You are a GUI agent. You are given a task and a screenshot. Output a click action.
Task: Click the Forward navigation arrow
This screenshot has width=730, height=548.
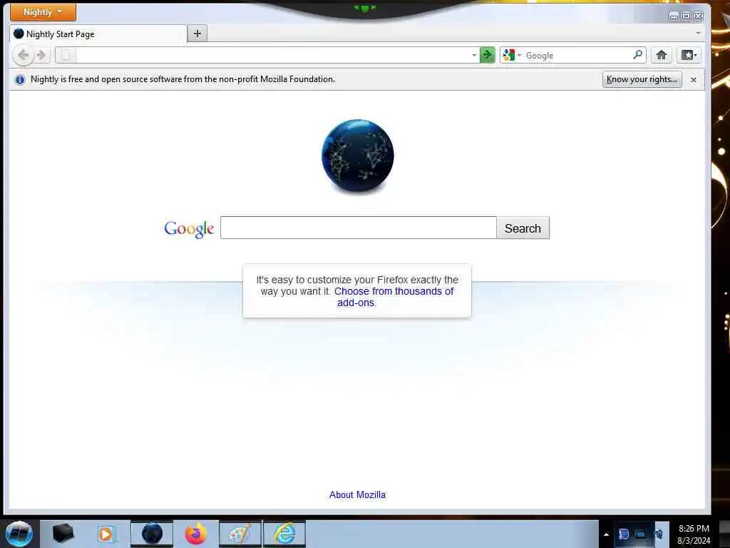[x=41, y=56]
